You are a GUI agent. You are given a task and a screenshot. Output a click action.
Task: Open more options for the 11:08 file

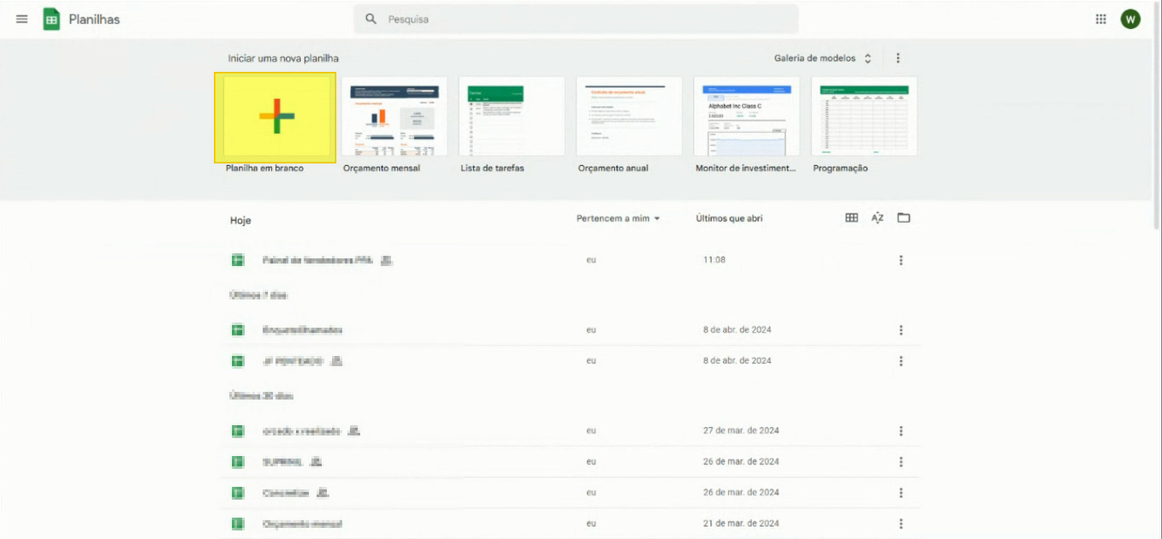pyautogui.click(x=901, y=260)
